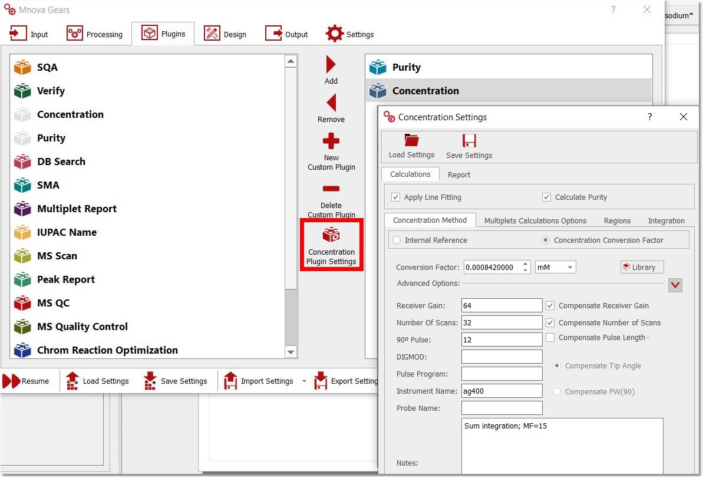Image resolution: width=703 pixels, height=478 pixels.
Task: Click Export Settings icon
Action: [x=321, y=381]
